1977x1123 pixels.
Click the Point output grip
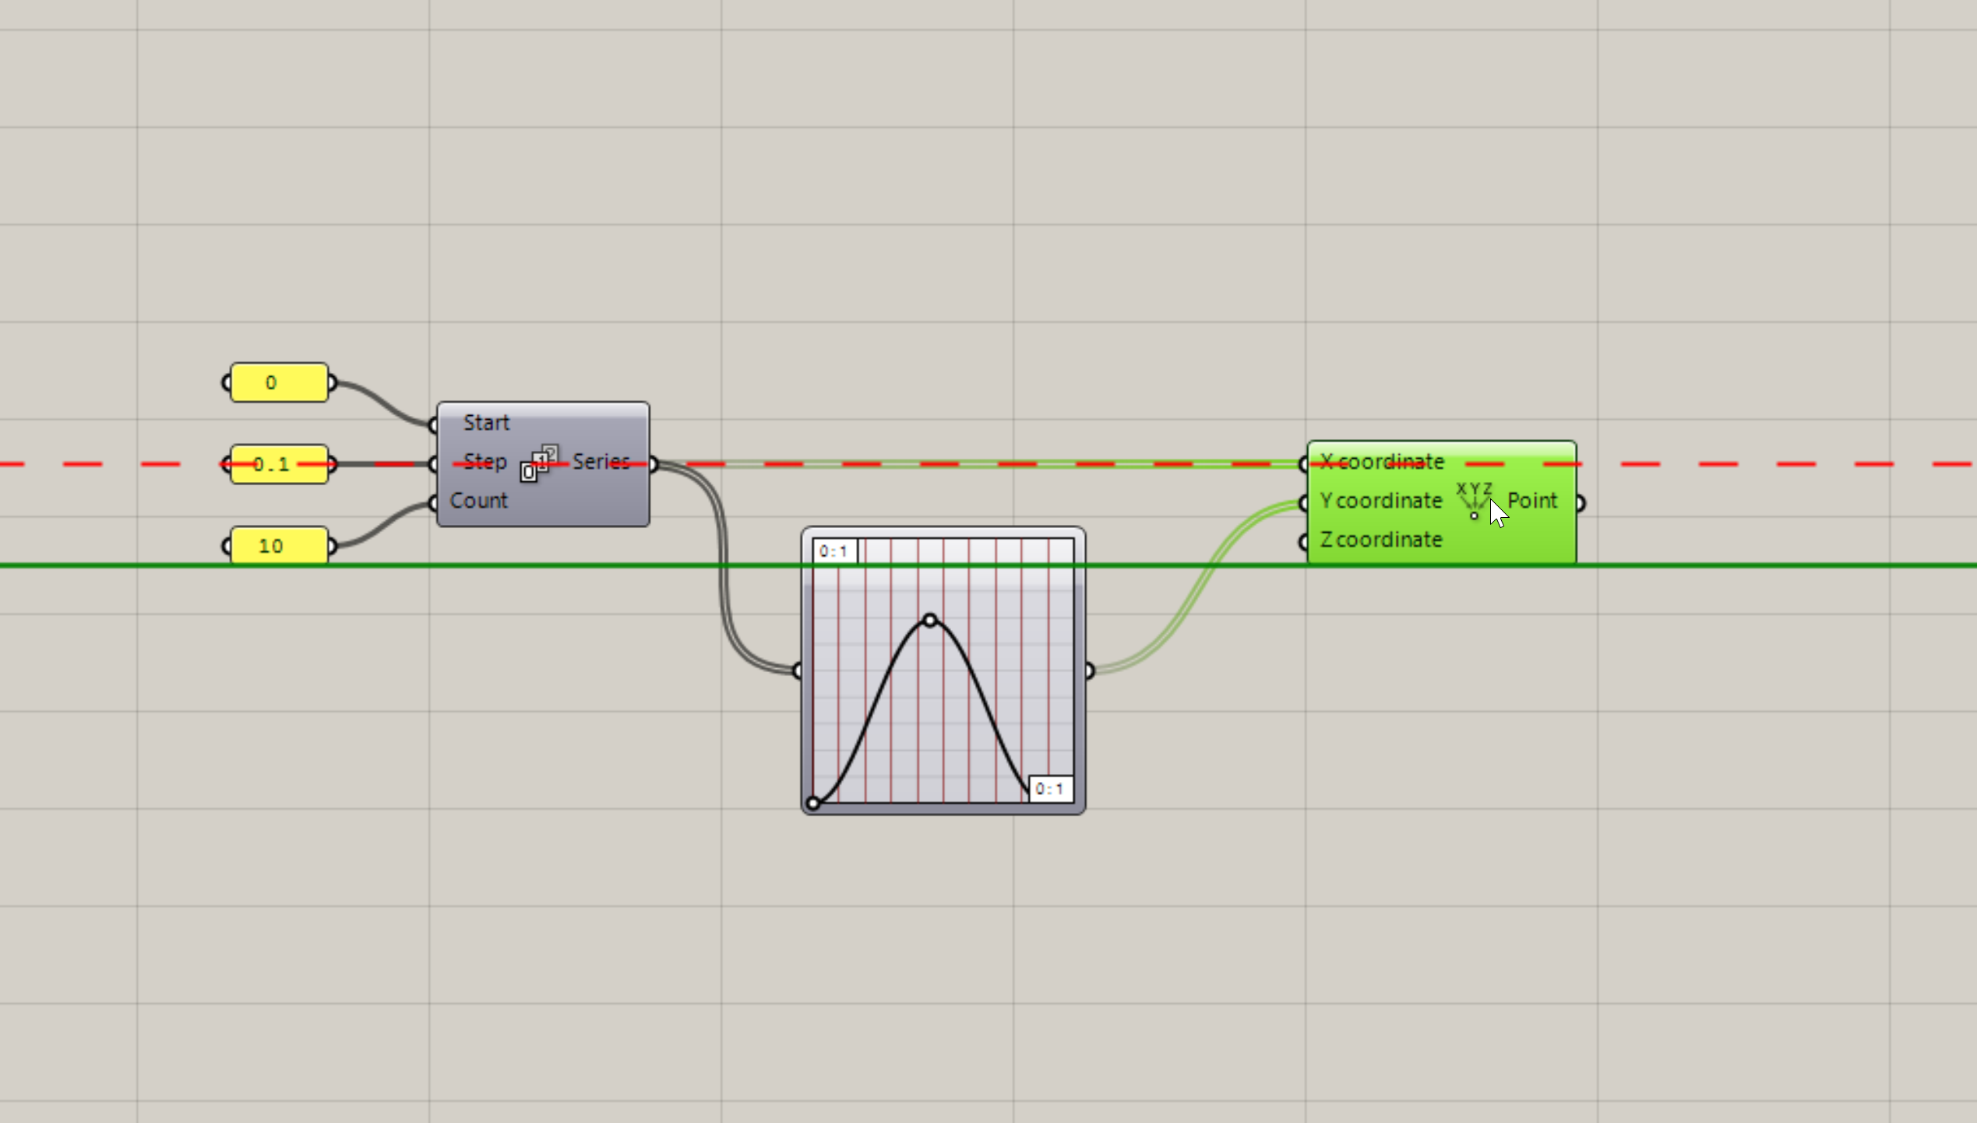pos(1580,503)
